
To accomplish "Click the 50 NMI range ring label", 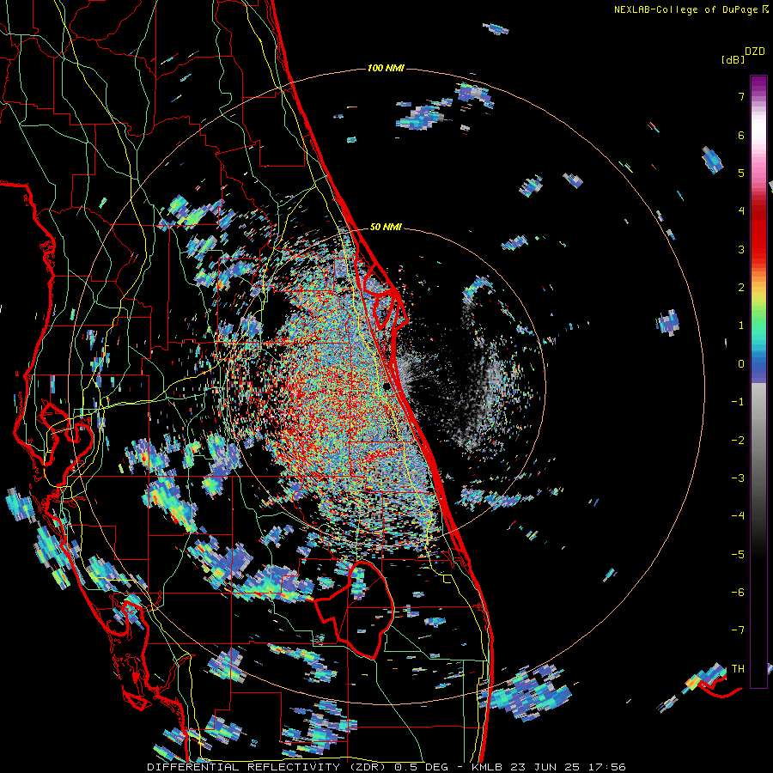I will pyautogui.click(x=386, y=228).
